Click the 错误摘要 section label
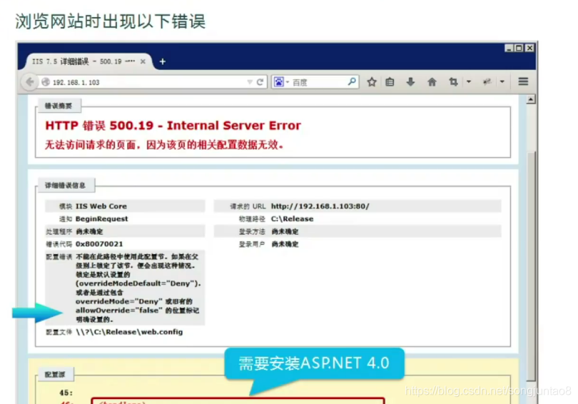This screenshot has height=404, width=578. point(59,106)
